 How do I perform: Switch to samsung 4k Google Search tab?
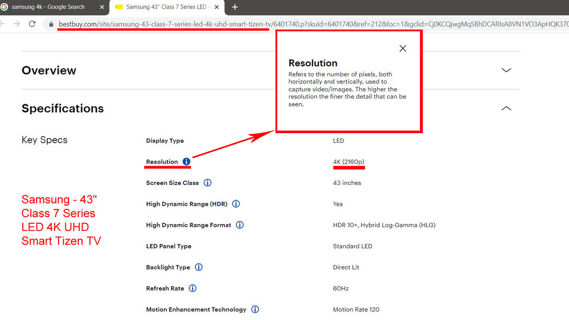coord(54,7)
